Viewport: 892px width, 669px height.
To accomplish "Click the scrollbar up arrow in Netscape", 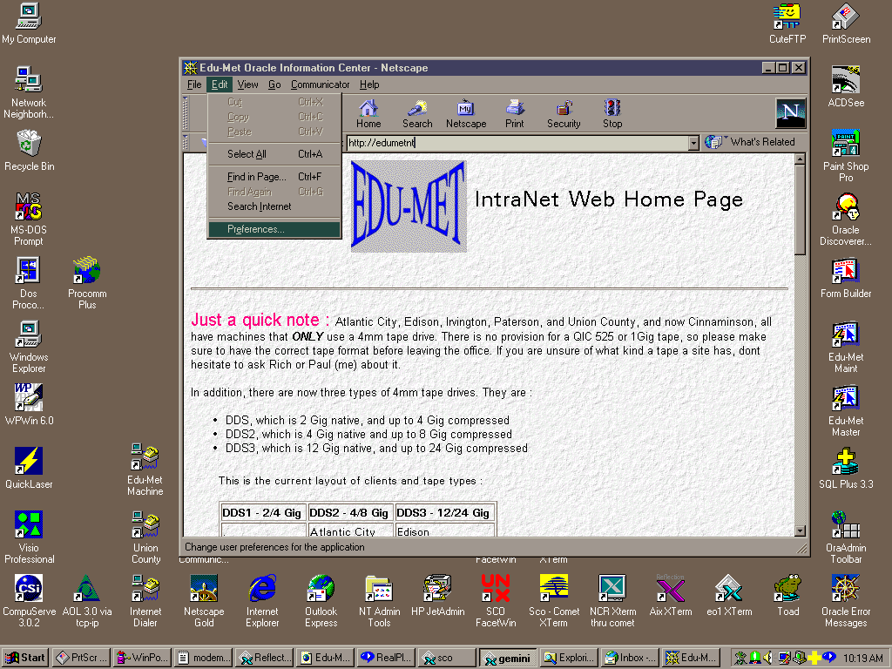I will pos(800,160).
